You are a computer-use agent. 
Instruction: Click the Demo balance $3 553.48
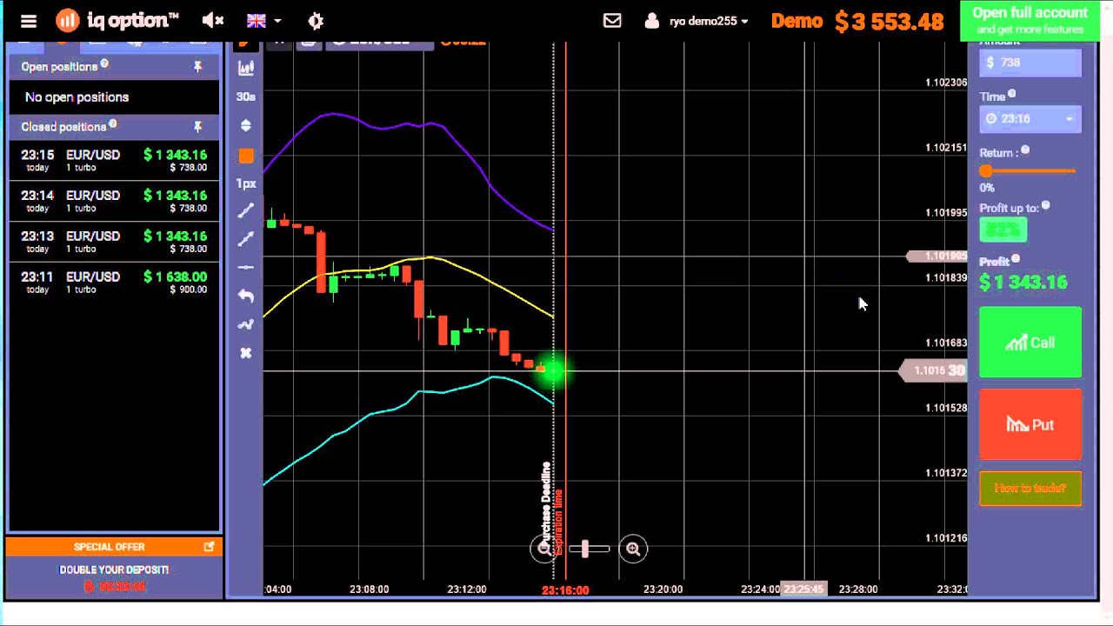point(857,21)
